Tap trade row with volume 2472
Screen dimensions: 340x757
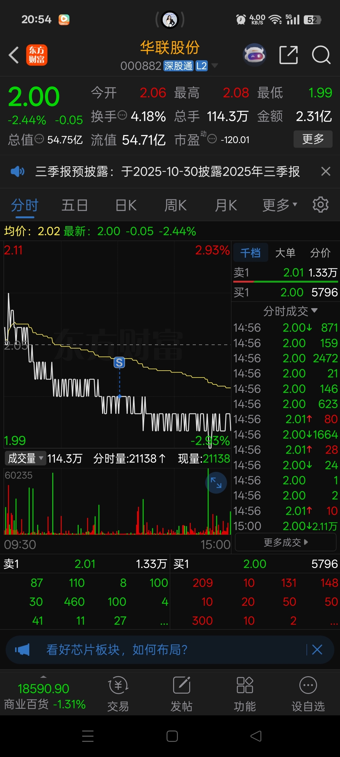286,358
